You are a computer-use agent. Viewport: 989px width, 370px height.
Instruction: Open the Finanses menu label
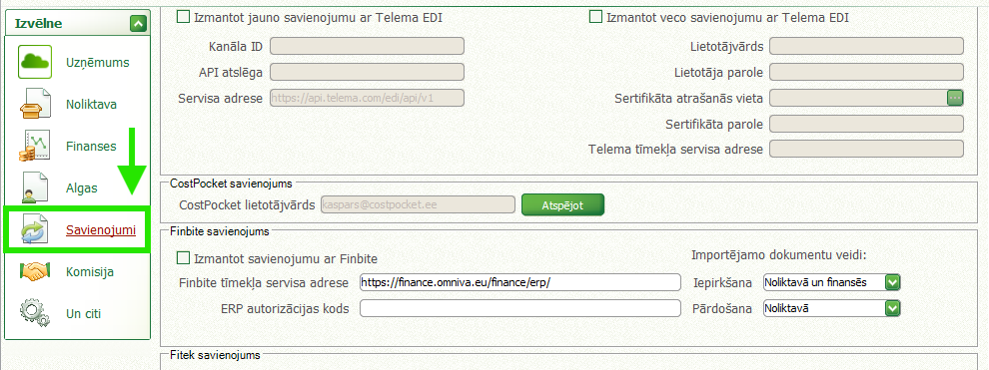(x=91, y=147)
